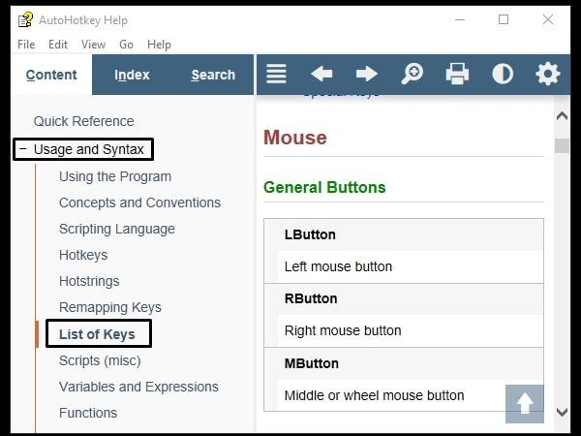Click the Left mouse button description
Image resolution: width=581 pixels, height=436 pixels.
pos(338,266)
